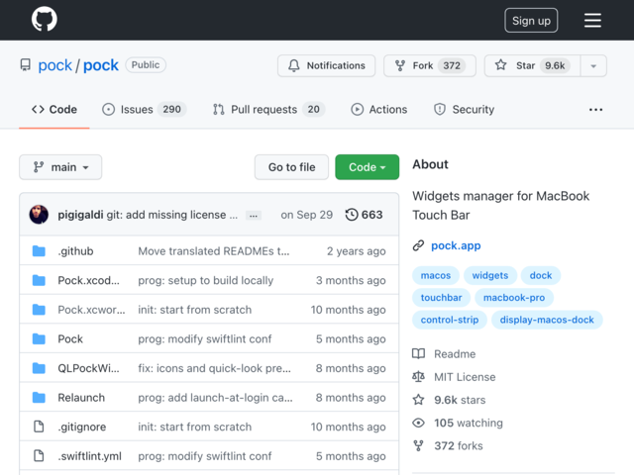Click the QLPockWi... folder icon
The width and height of the screenshot is (634, 475).
tap(39, 368)
